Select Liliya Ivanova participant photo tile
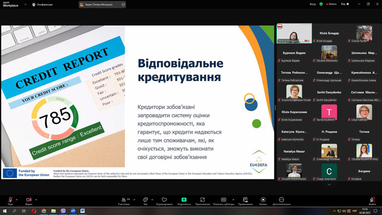This screenshot has height=215, width=382. (x=364, y=112)
